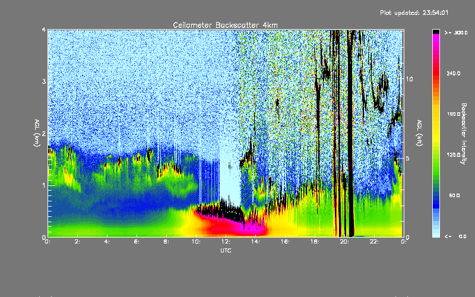Click the "4:" hour label on the UTC axis
475x297 pixels.
pyautogui.click(x=107, y=242)
